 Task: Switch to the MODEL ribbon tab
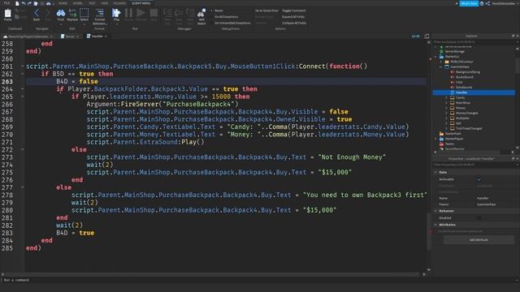pyautogui.click(x=78, y=3)
